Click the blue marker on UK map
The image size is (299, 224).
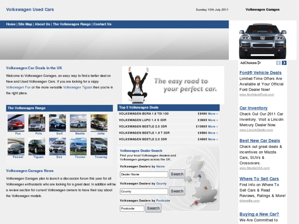[199, 176]
